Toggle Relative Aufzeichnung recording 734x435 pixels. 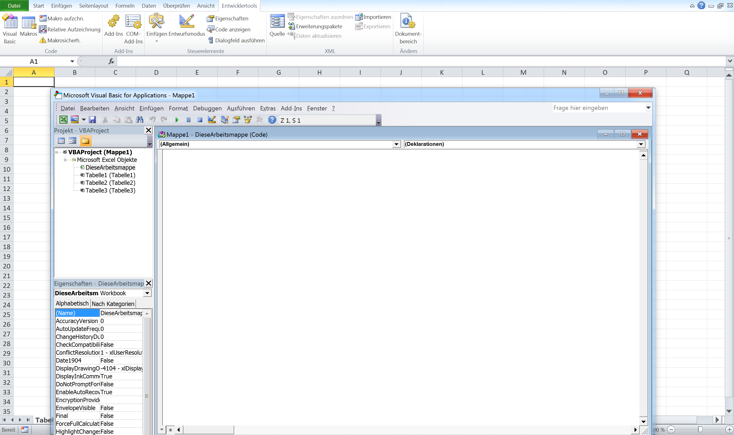click(70, 29)
